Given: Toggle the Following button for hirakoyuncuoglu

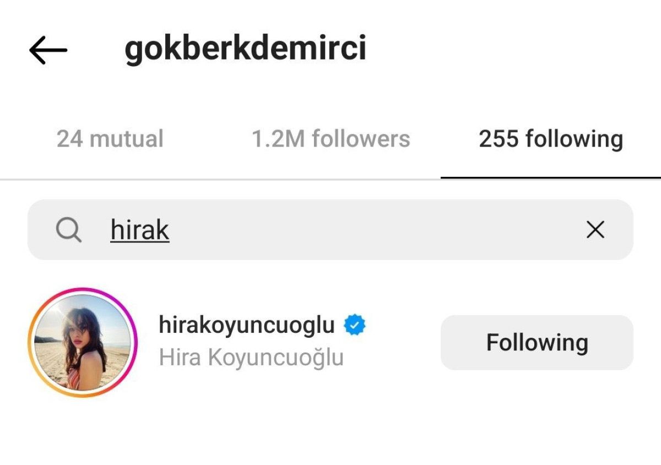Looking at the screenshot, I should 537,342.
